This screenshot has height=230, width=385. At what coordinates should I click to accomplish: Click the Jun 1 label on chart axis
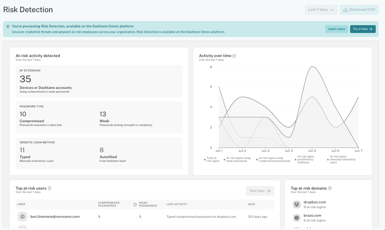tap(219, 151)
